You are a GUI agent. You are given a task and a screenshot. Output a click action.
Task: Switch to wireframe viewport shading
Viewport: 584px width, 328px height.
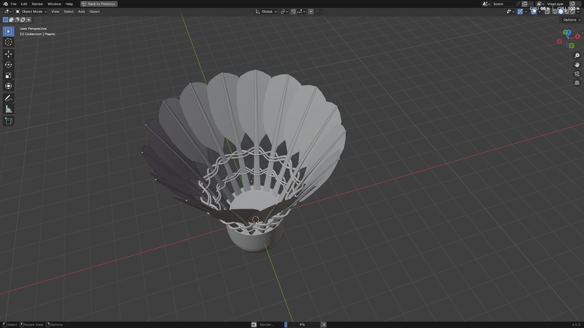[x=555, y=12]
